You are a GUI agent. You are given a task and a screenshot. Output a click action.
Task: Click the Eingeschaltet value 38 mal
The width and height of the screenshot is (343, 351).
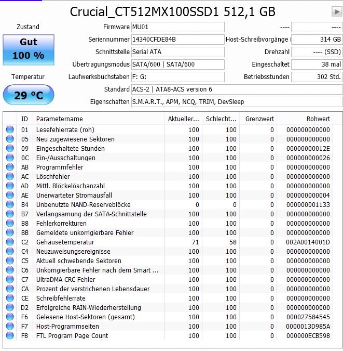(x=317, y=64)
